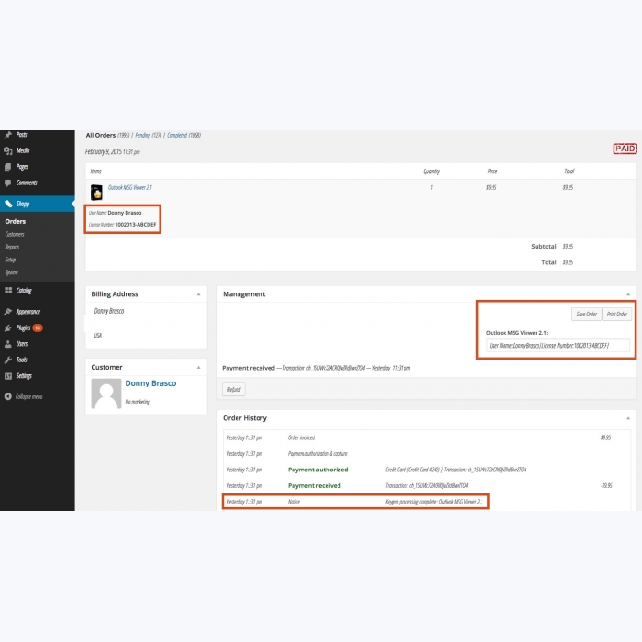This screenshot has width=642, height=642.
Task: Collapse the Management panel
Action: pyautogui.click(x=628, y=294)
